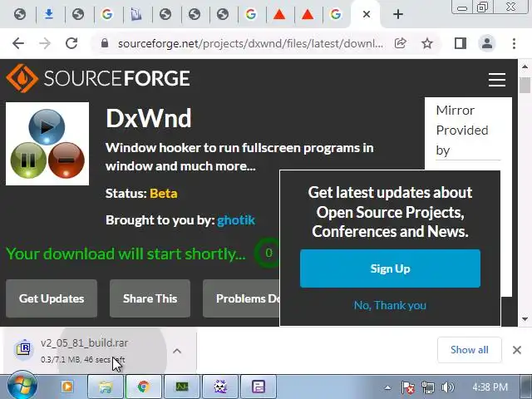
Task: Open the Windows Start menu
Action: [x=22, y=386]
